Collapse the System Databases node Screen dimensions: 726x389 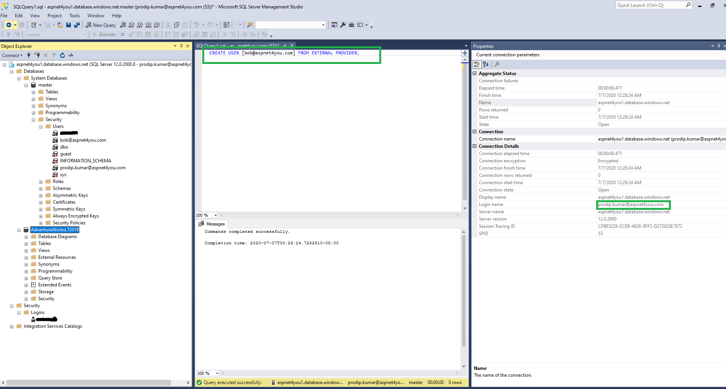pos(19,78)
